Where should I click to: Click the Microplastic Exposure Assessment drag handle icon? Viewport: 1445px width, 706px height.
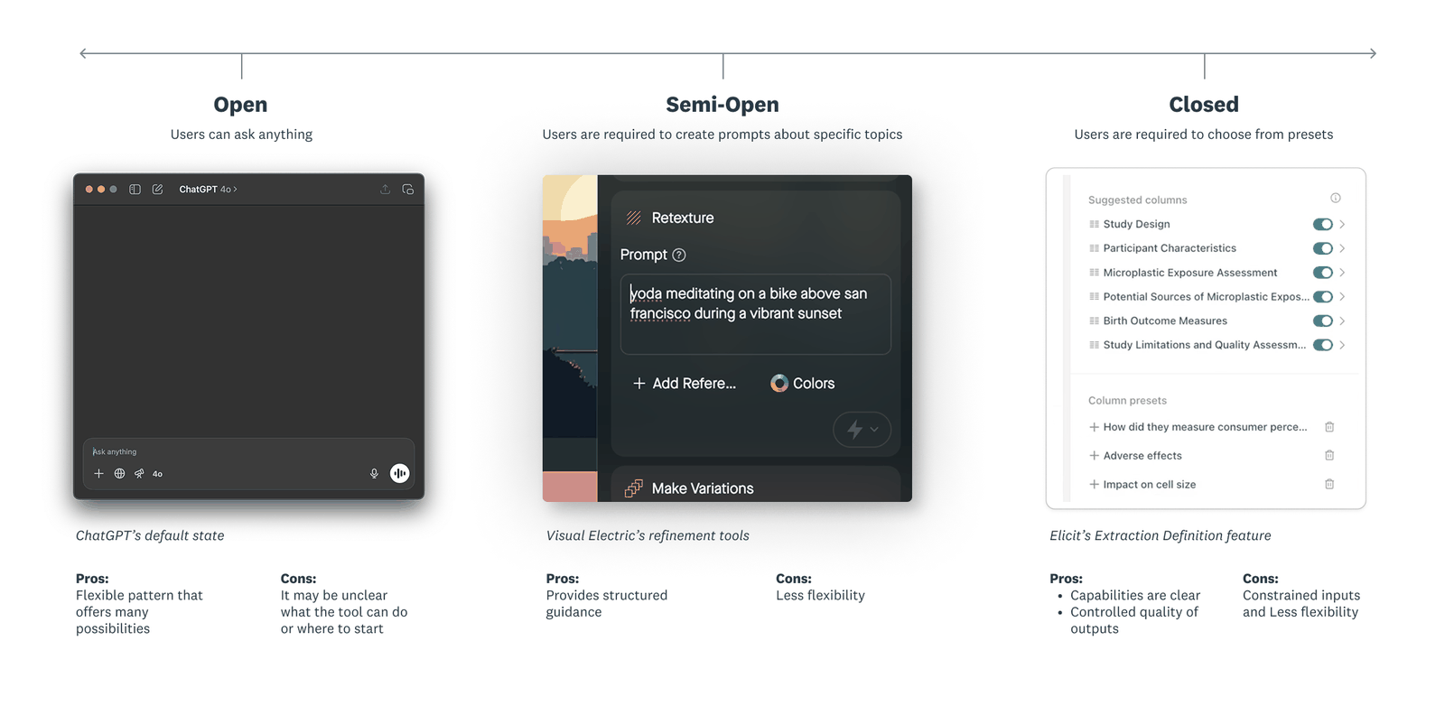pyautogui.click(x=1094, y=273)
